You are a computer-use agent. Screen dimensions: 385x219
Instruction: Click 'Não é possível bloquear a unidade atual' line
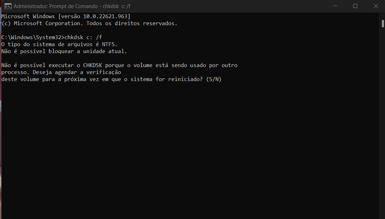(x=64, y=51)
